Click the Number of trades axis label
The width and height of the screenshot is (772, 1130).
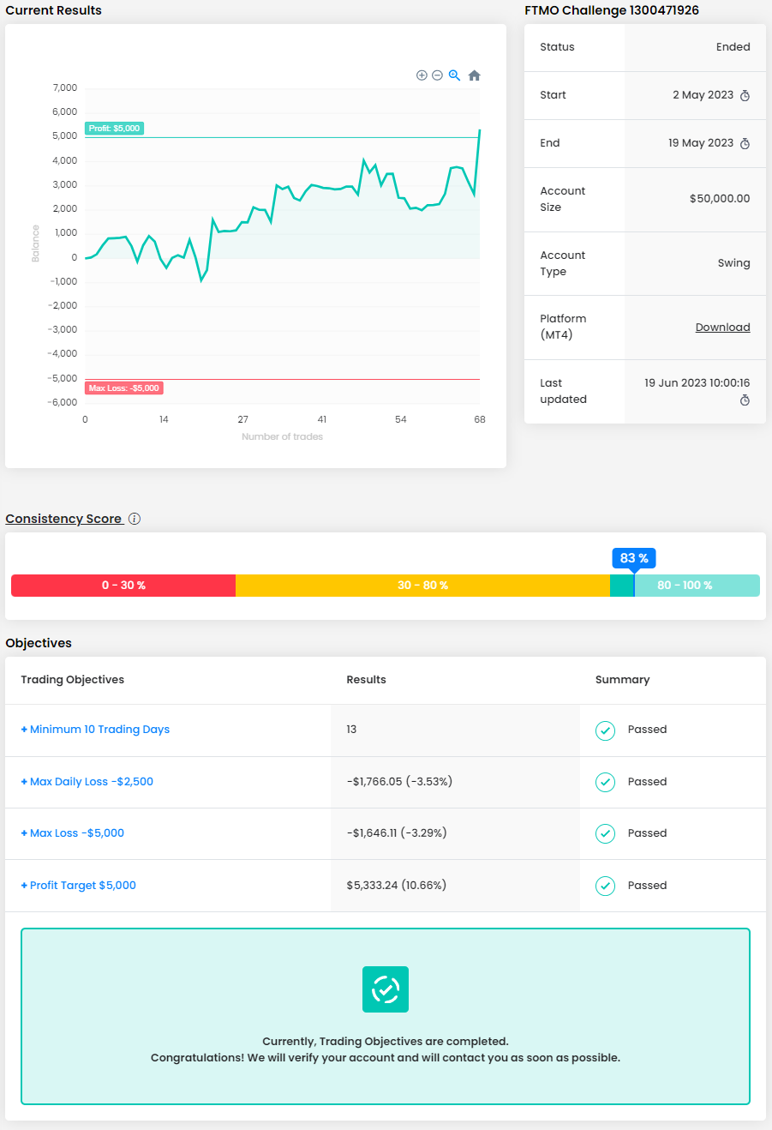(x=282, y=436)
